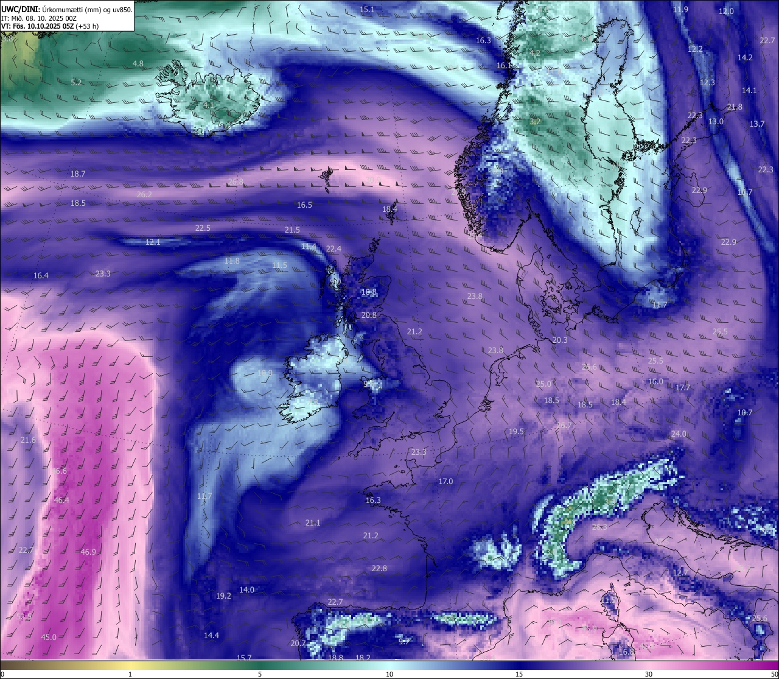The image size is (779, 679).
Task: Select the 15.7 value at the bottom
Action: 244,658
